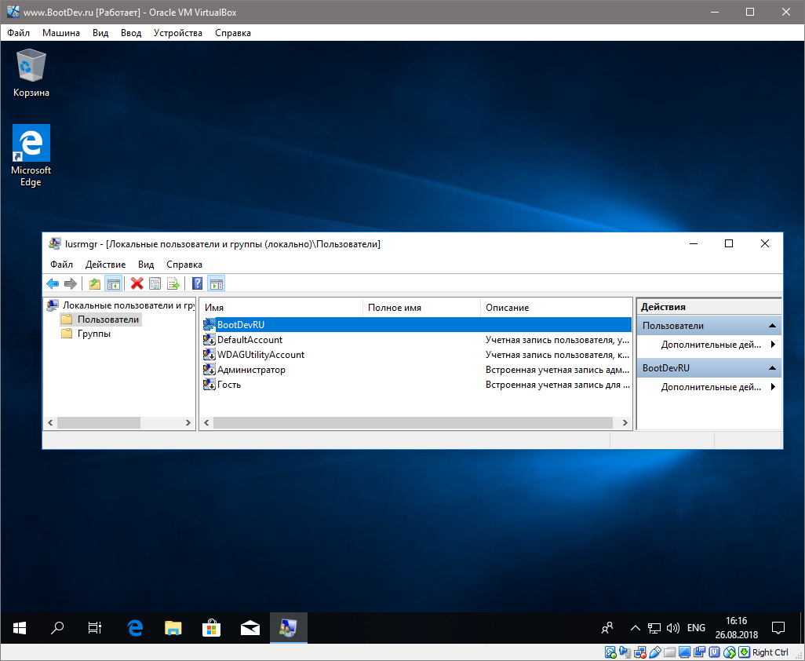Collapse the BootDevRU actions section
The width and height of the screenshot is (805, 661).
click(x=771, y=367)
